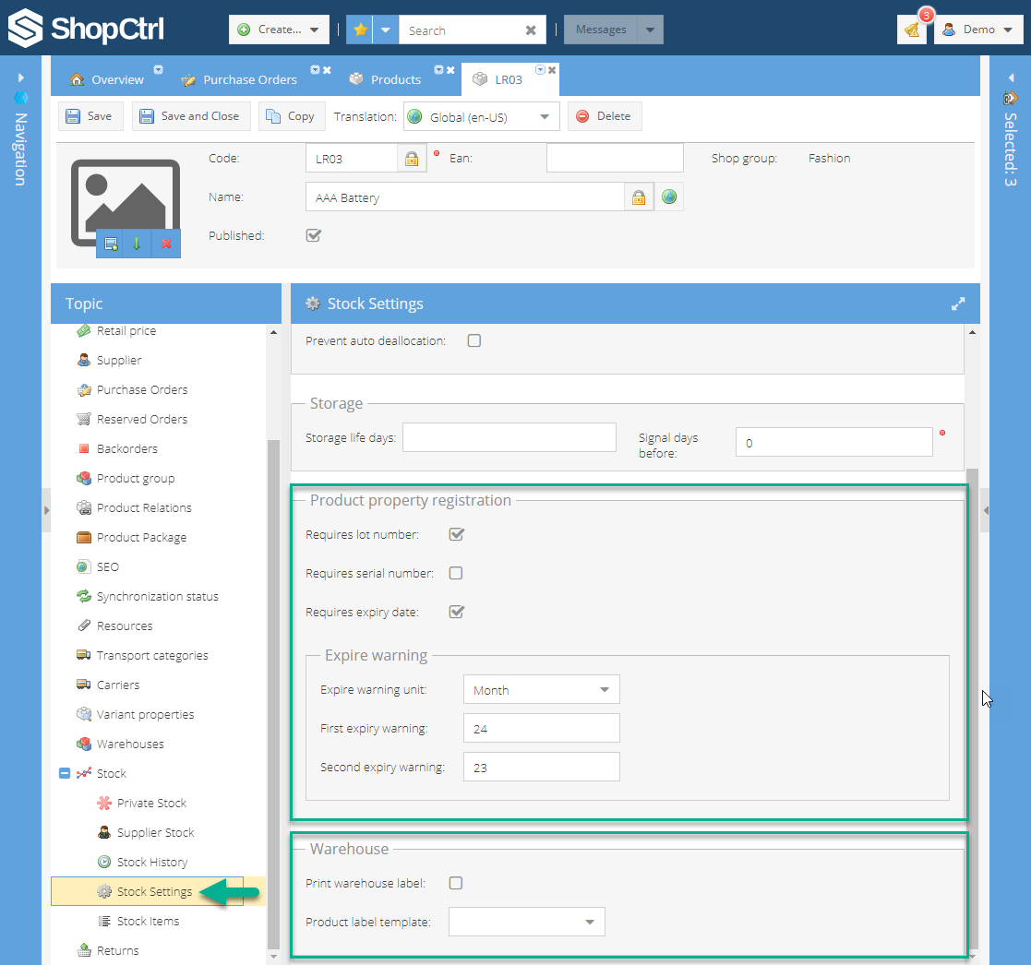Uncheck Requires expiry date
This screenshot has height=965, width=1031.
click(456, 612)
